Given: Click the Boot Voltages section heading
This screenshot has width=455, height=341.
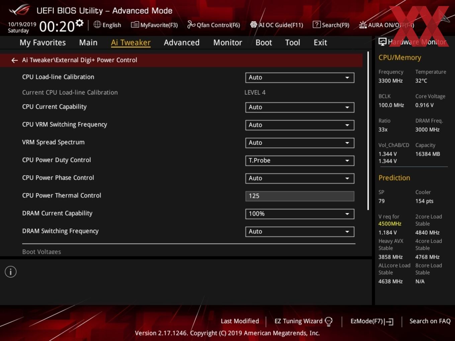Looking at the screenshot, I should pos(41,252).
